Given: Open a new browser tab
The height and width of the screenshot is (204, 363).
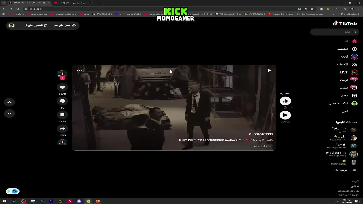Looking at the screenshot, I should 100,3.
